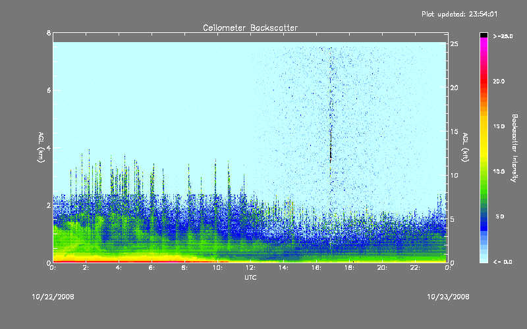The width and height of the screenshot is (527, 329).
Task: Pick the magenta band of the color bar
Action: (484, 43)
